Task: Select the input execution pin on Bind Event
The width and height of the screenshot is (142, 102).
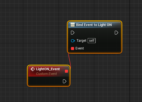Action: point(73,33)
